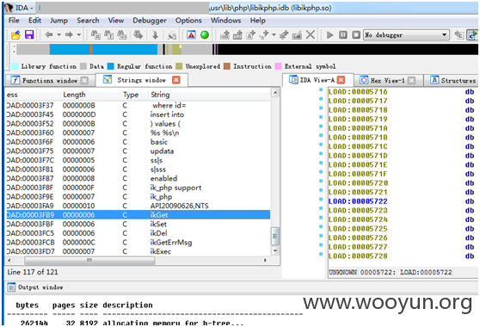The width and height of the screenshot is (480, 327).
Task: Close the Hex View-1 tab
Action: (x=412, y=81)
